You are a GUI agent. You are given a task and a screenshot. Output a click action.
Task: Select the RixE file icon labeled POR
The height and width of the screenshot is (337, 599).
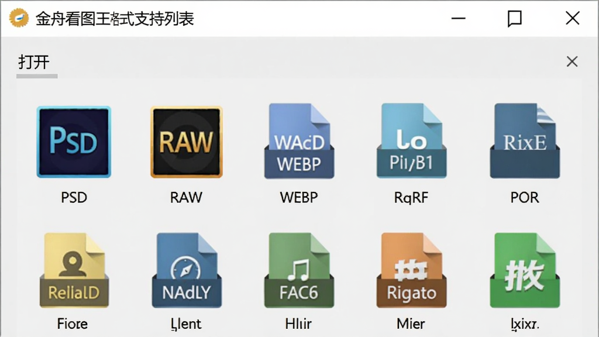(x=525, y=140)
